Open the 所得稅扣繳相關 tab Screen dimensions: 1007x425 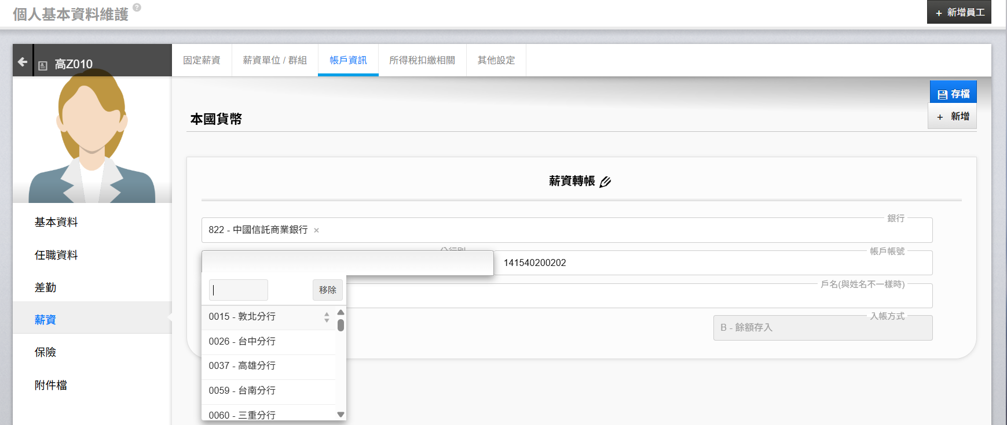point(422,60)
